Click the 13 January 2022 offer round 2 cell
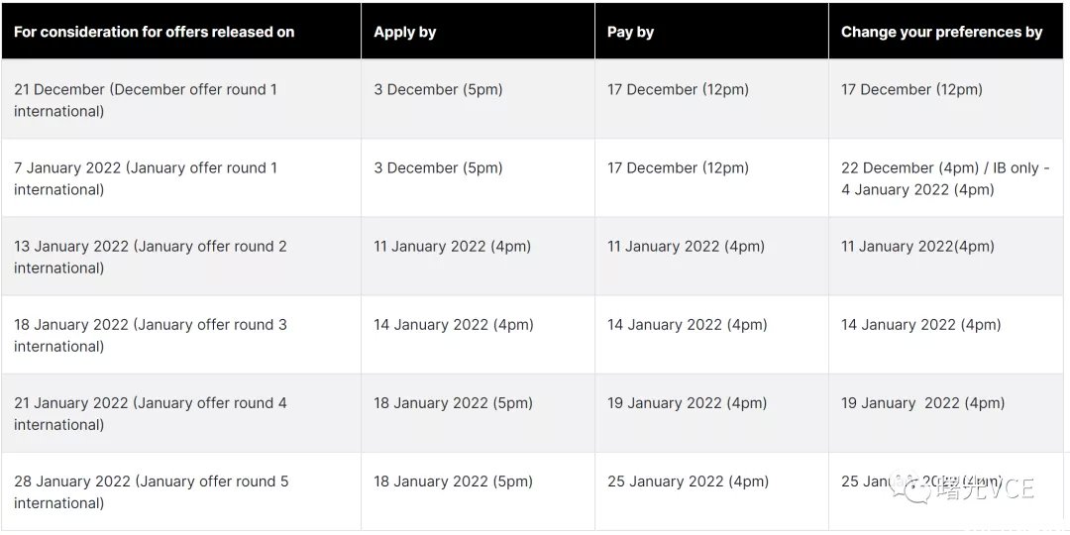 click(181, 257)
